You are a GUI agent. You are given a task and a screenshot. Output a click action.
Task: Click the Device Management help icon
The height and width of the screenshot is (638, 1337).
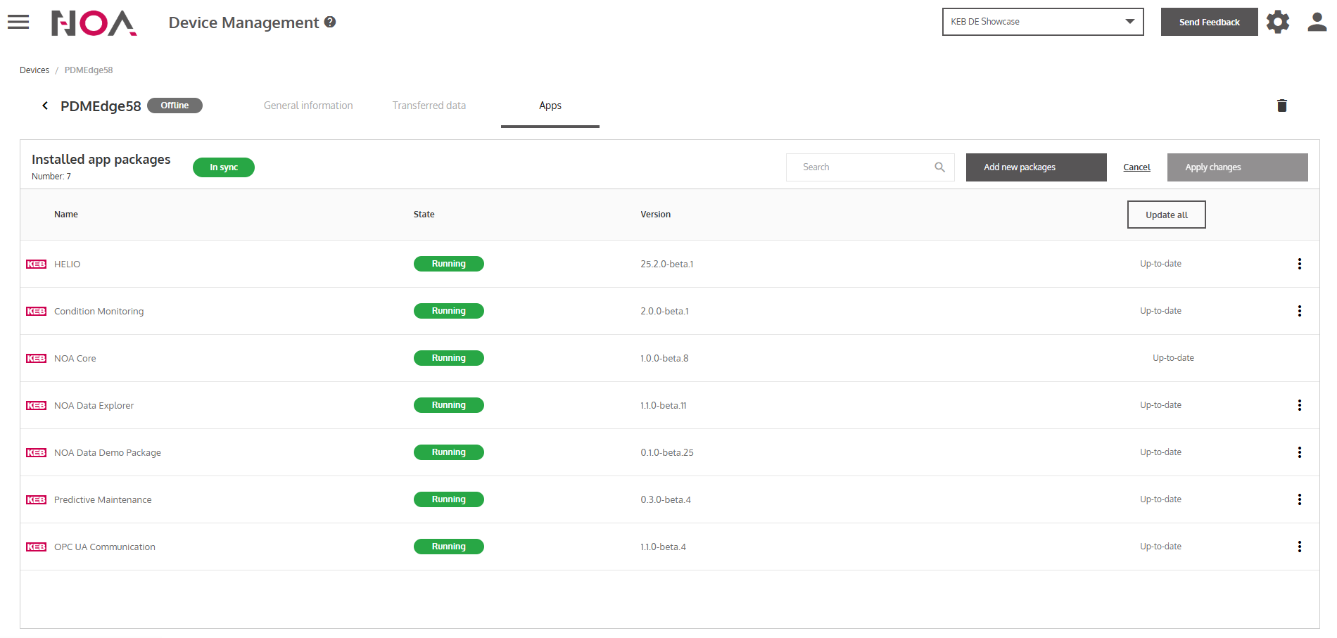(x=330, y=23)
